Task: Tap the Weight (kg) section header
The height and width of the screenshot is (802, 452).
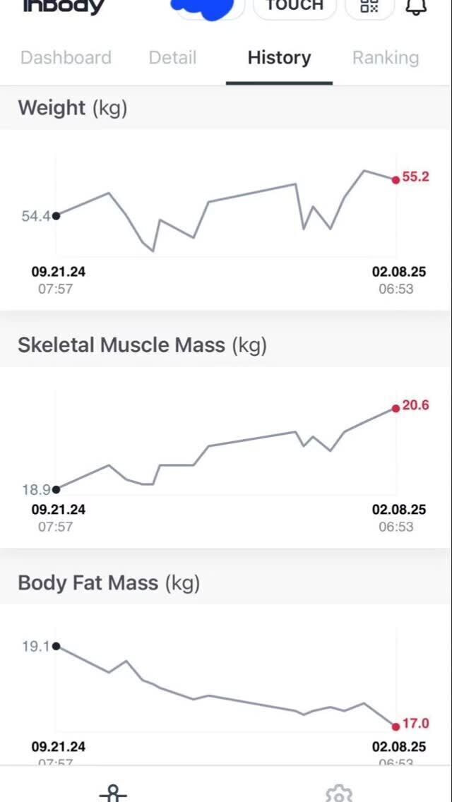Action: pos(73,108)
